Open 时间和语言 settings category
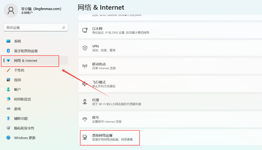 pos(36,99)
